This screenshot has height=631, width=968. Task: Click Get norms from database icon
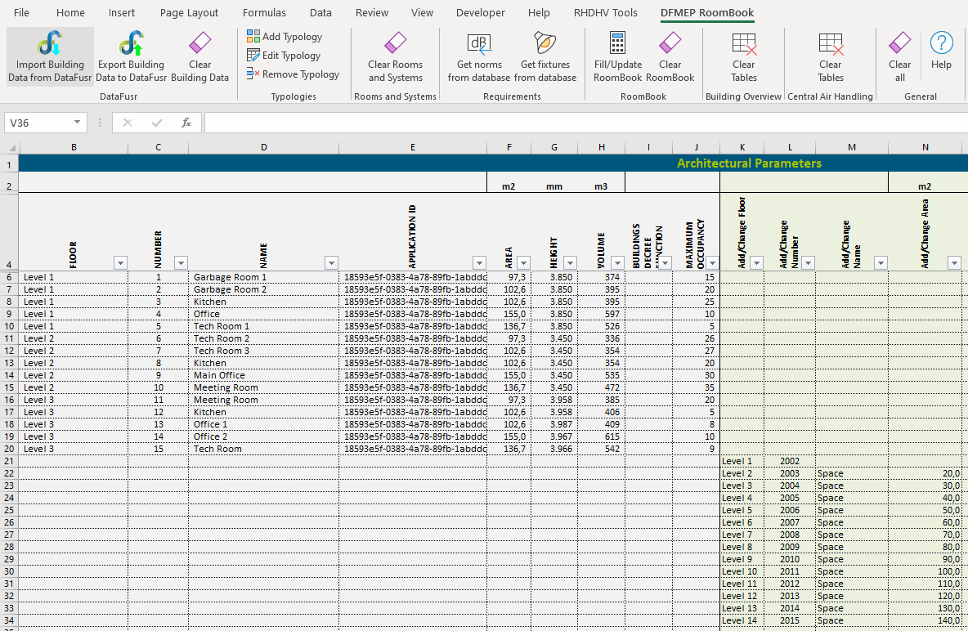click(479, 44)
